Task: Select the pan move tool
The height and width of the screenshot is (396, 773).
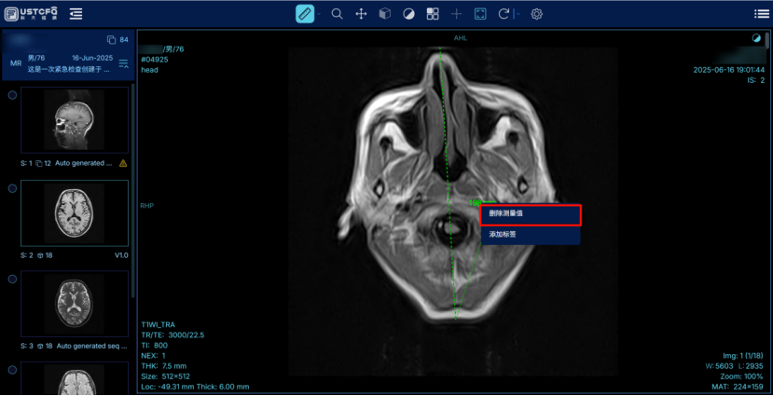Action: click(361, 14)
